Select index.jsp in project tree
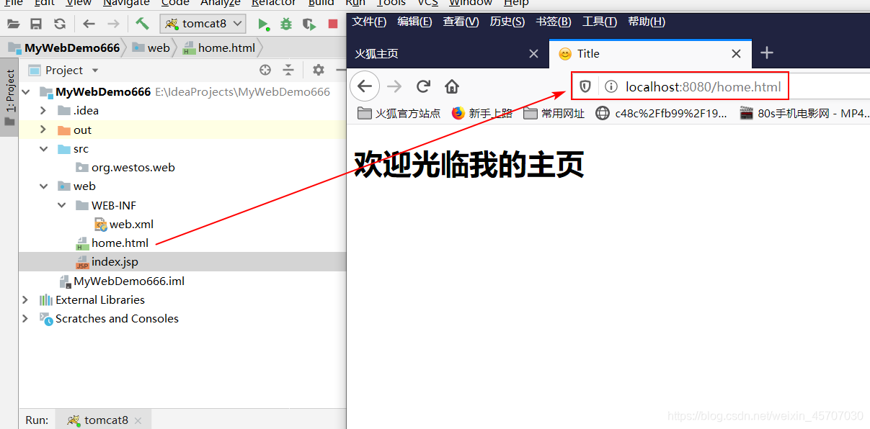 (x=115, y=262)
